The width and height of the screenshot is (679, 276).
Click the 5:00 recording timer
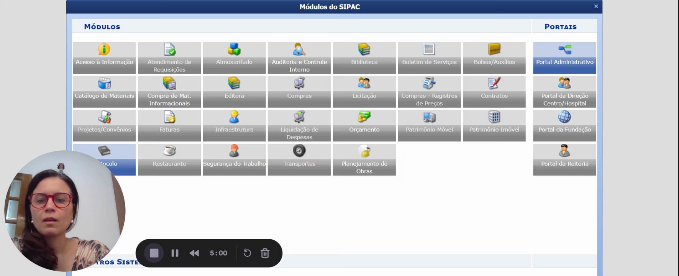[218, 253]
